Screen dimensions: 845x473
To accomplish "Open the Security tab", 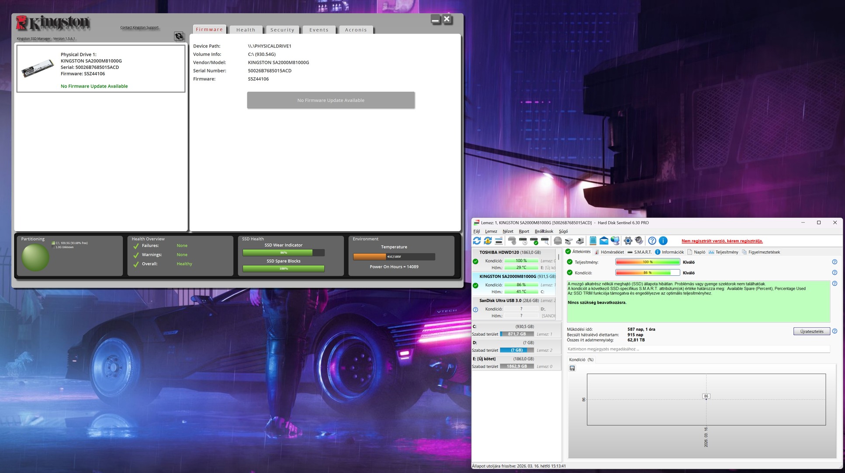I will (282, 30).
